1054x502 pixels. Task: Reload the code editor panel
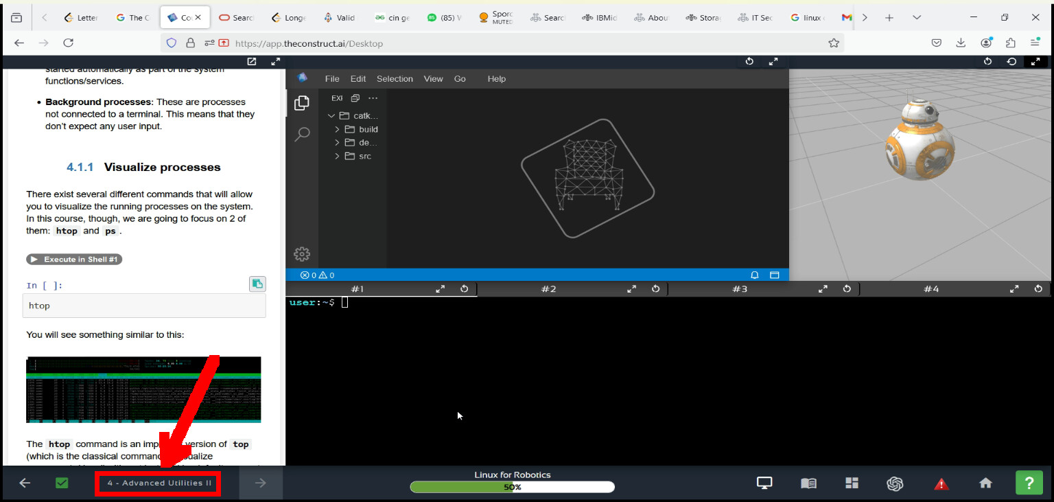749,62
